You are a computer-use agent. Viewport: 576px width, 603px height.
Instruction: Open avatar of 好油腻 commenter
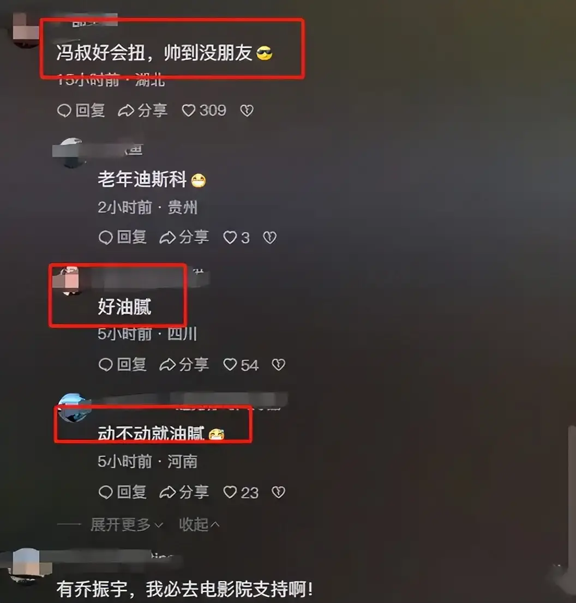70,281
